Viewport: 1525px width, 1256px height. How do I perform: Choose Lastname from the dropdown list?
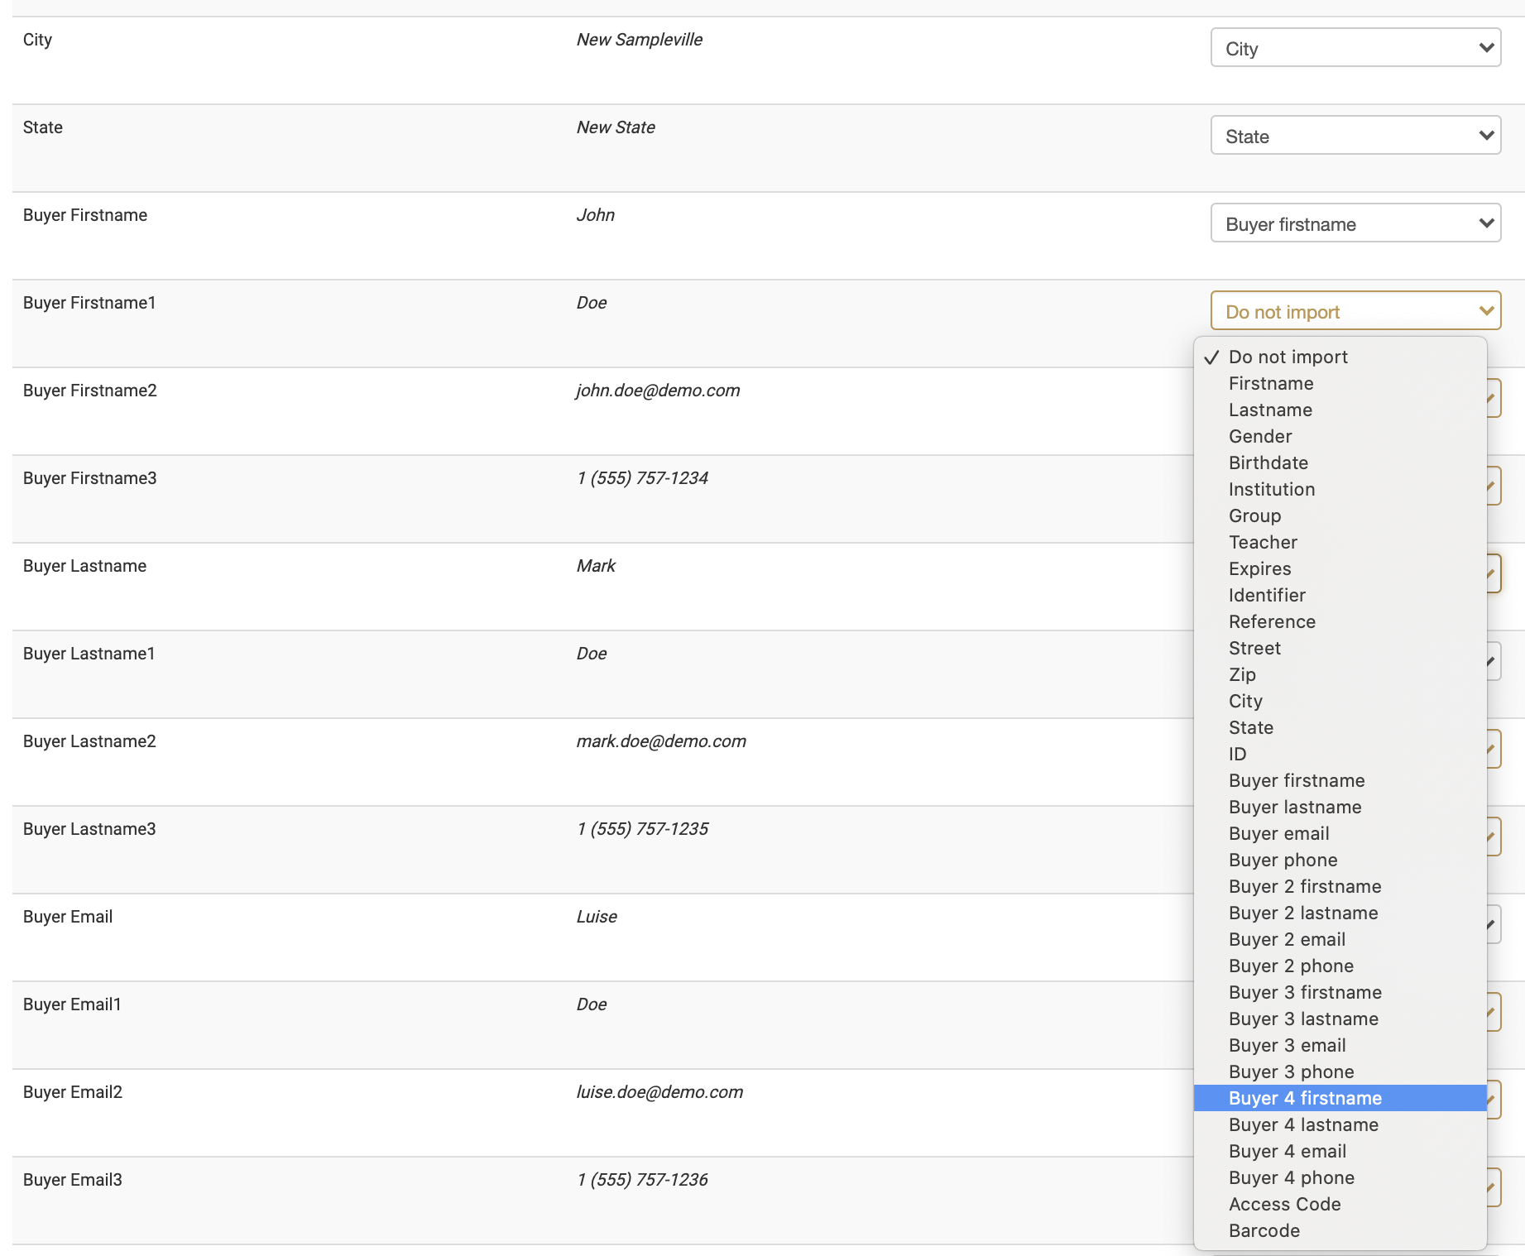pos(1340,410)
